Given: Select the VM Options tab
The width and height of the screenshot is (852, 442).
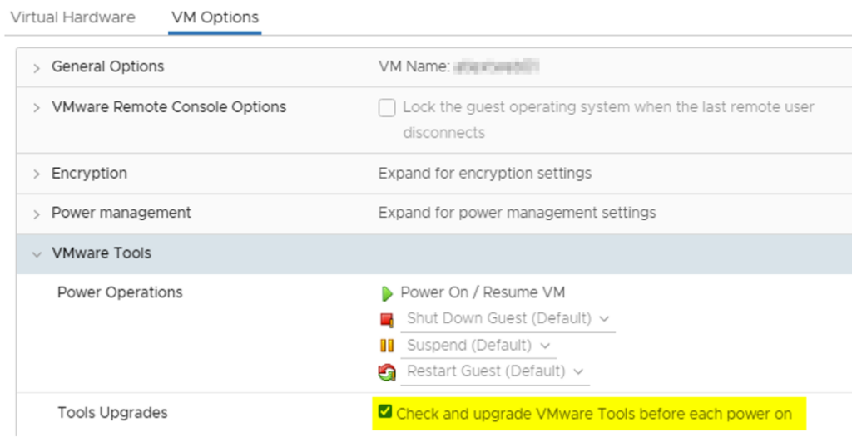Looking at the screenshot, I should (215, 17).
